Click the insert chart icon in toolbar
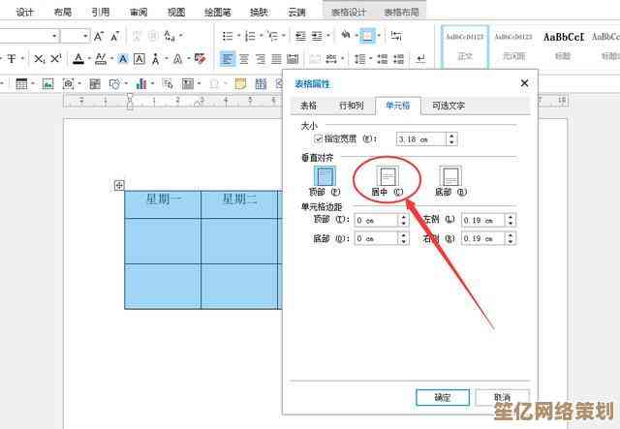Image resolution: width=620 pixels, height=429 pixels. (140, 84)
